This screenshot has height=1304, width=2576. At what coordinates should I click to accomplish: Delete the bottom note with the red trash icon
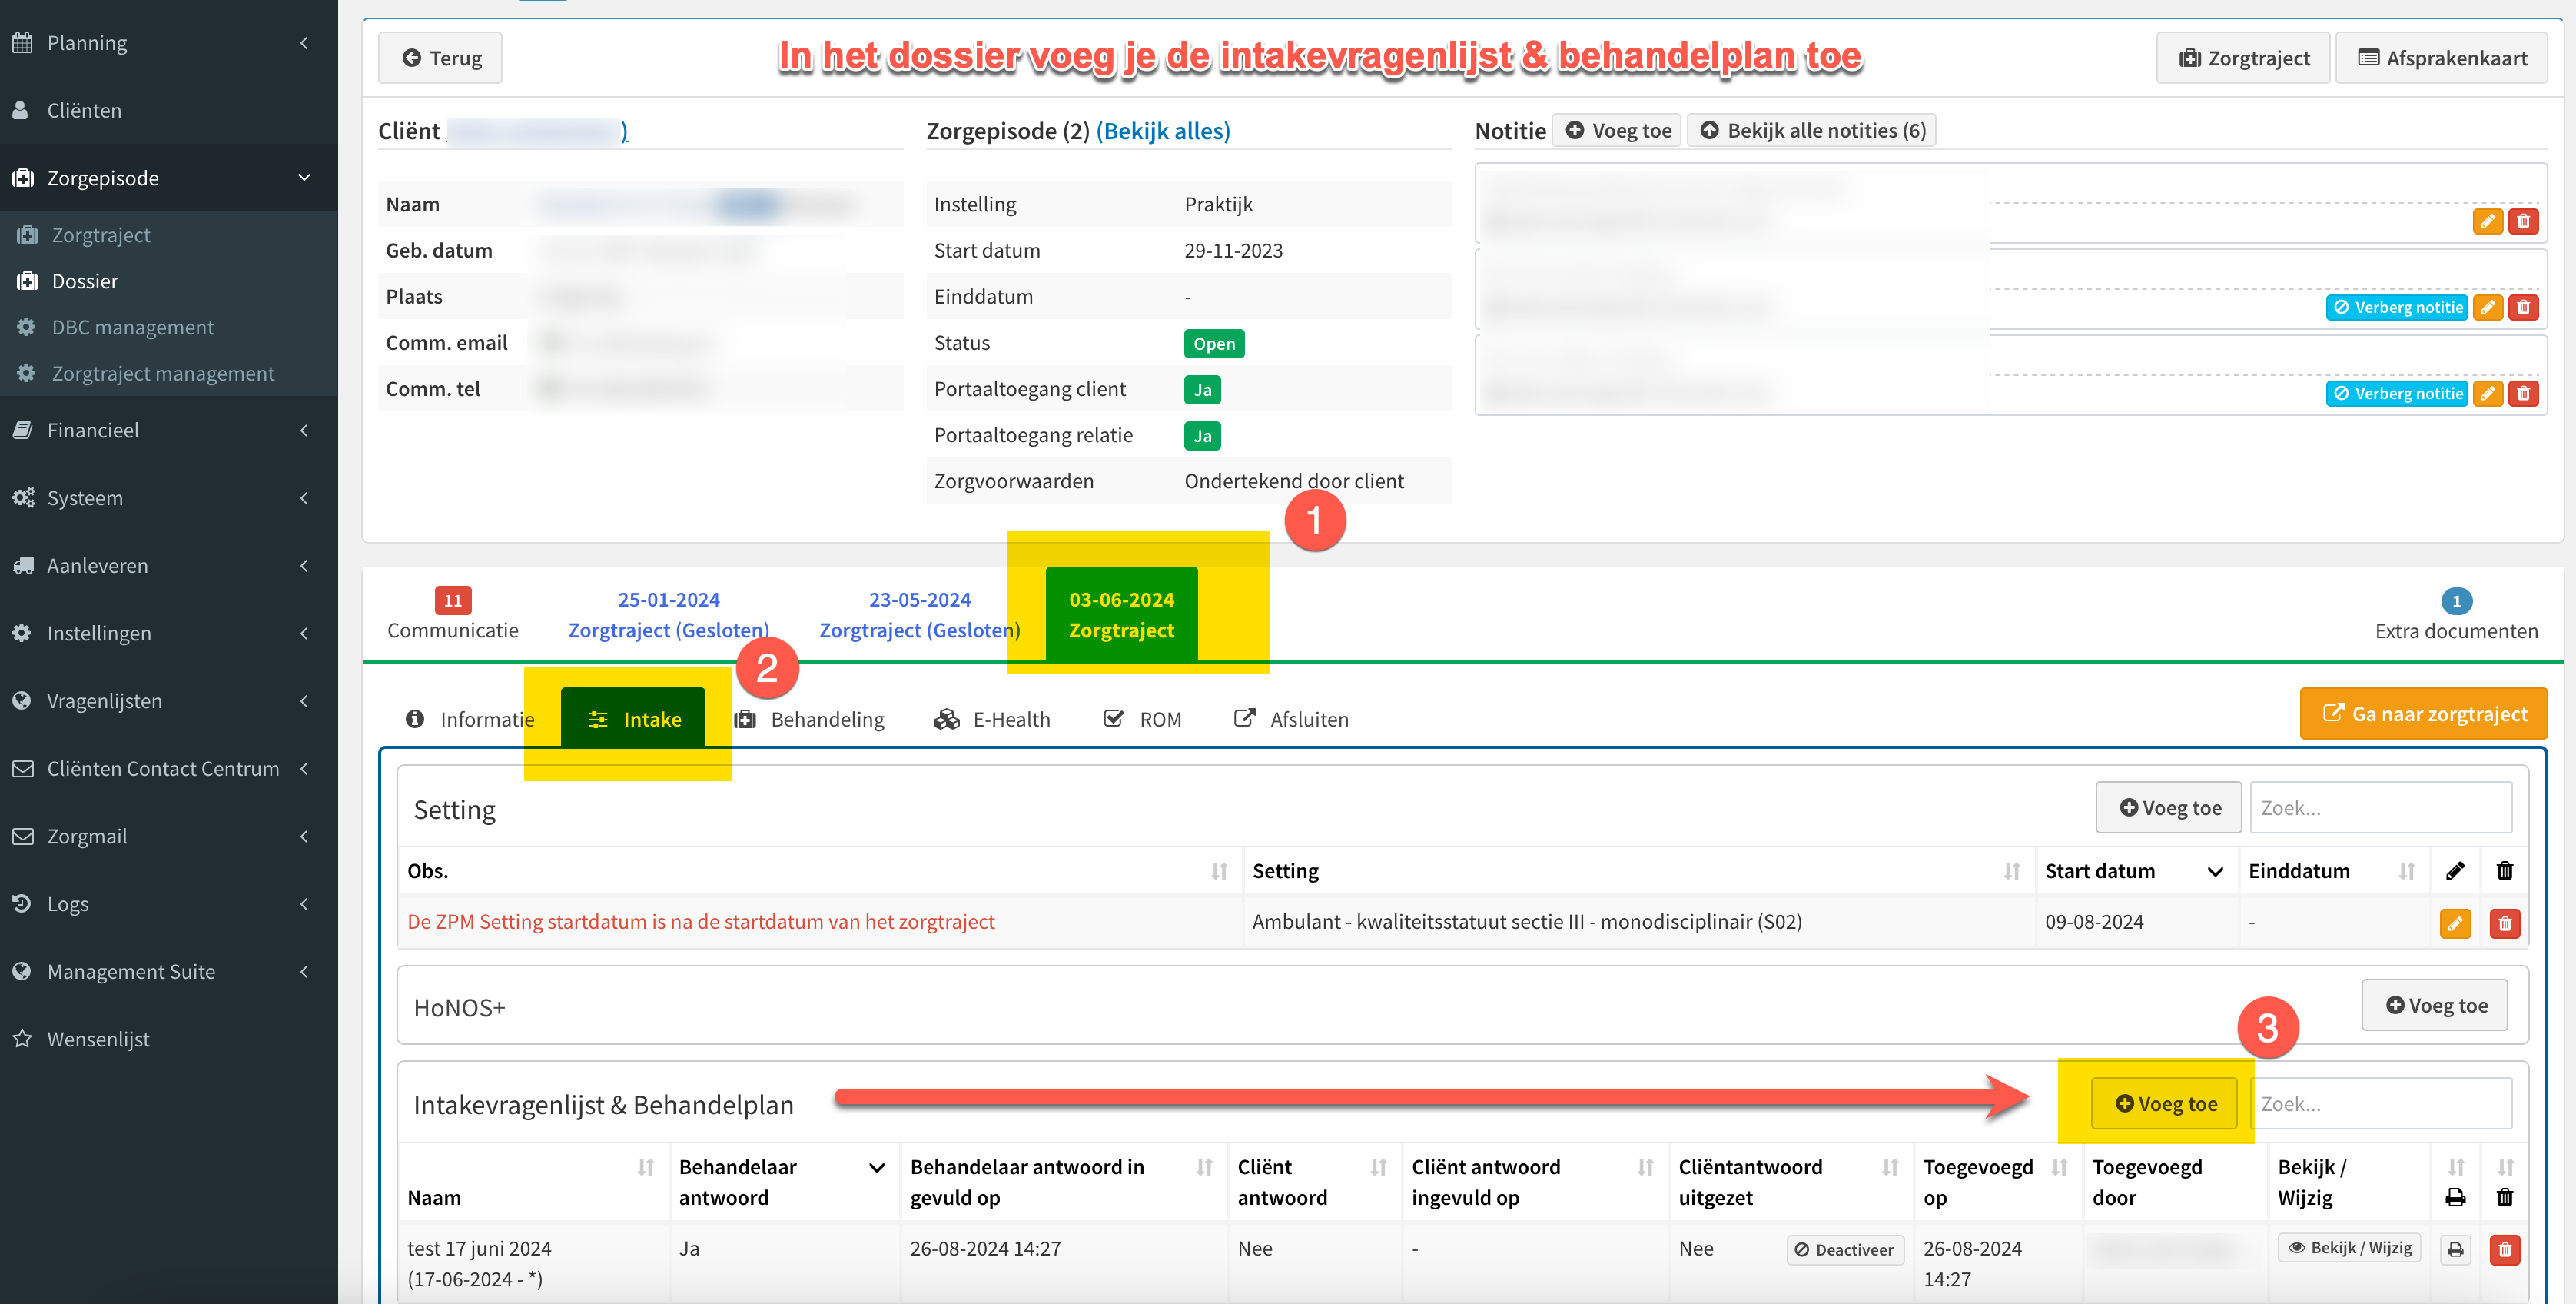pos(2523,394)
